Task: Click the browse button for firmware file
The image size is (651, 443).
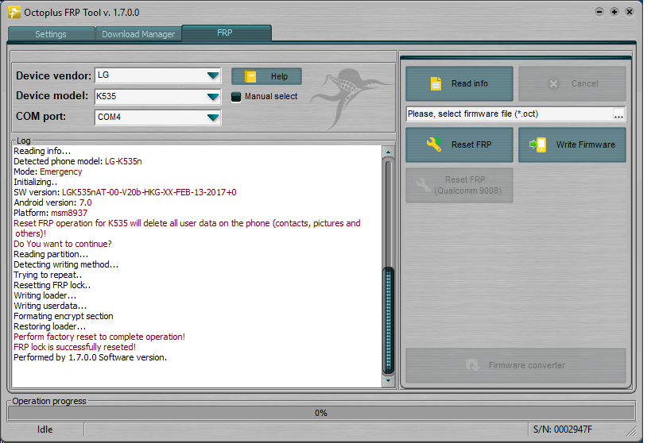Action: click(618, 114)
